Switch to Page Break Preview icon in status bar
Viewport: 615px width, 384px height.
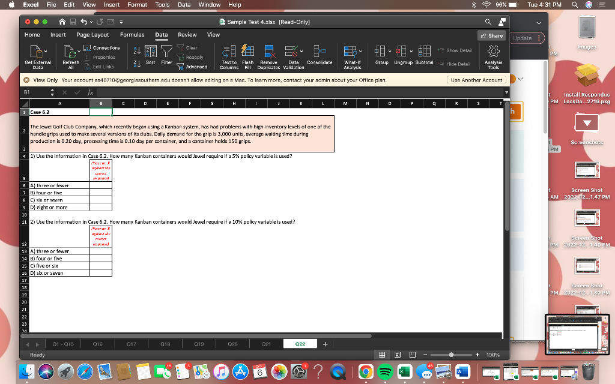point(412,355)
